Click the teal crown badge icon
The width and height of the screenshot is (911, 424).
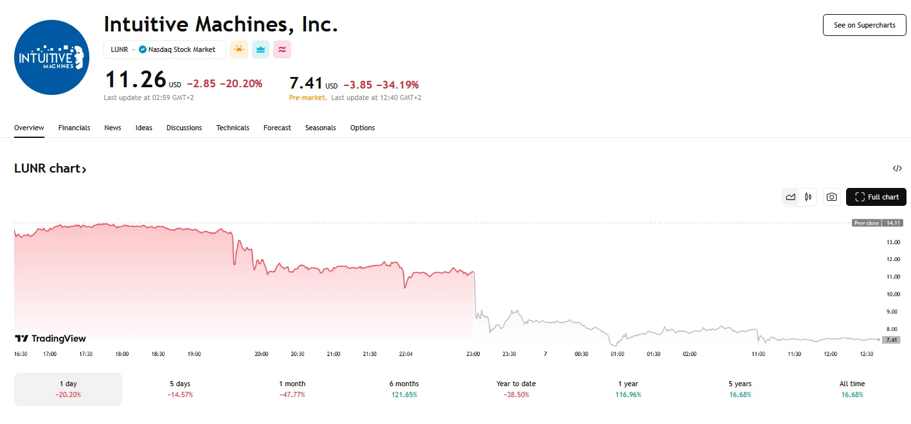pos(260,49)
